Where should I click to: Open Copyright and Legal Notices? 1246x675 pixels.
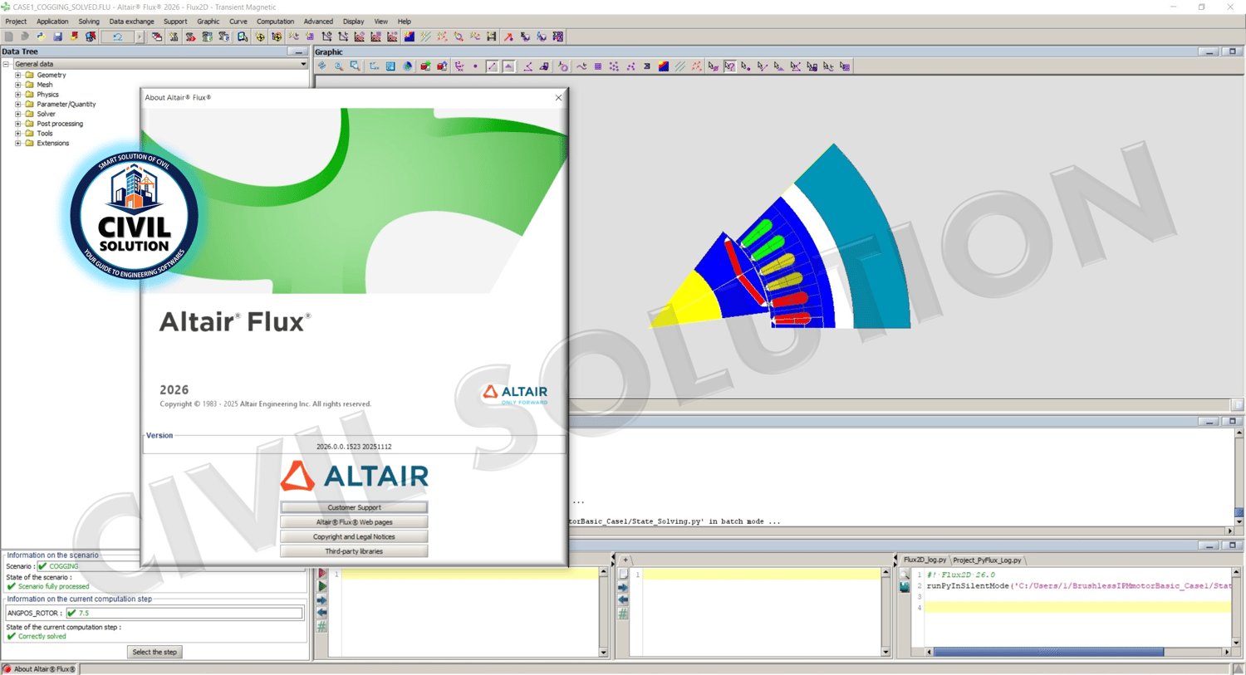354,537
